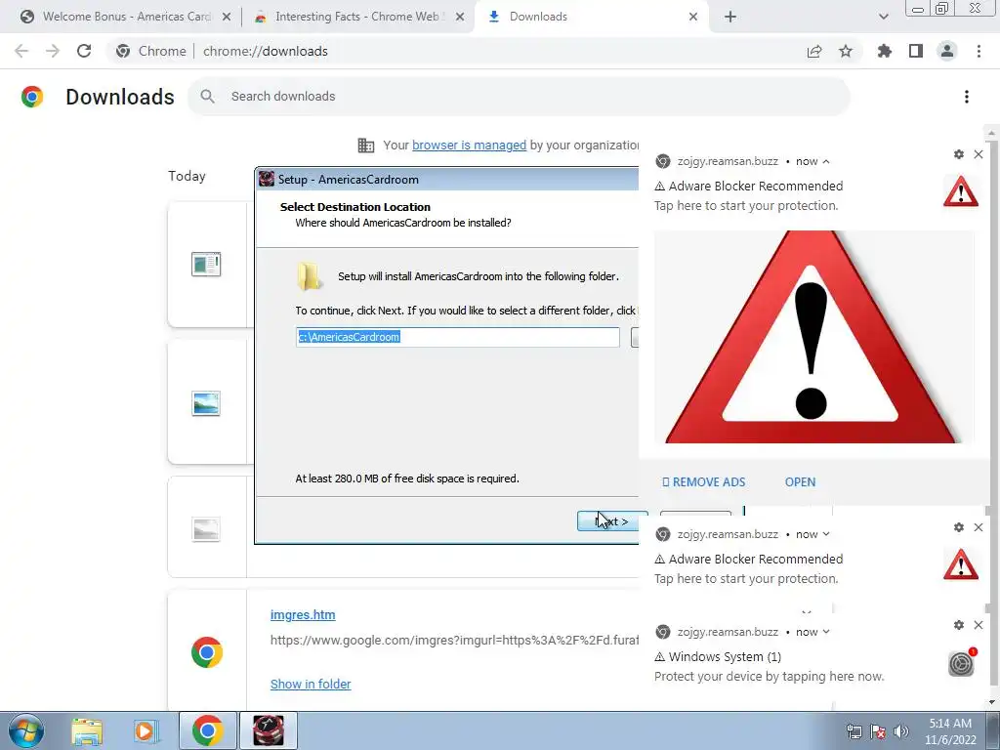
Task: Dismiss the first Adware Blocker notification
Action: click(x=979, y=154)
